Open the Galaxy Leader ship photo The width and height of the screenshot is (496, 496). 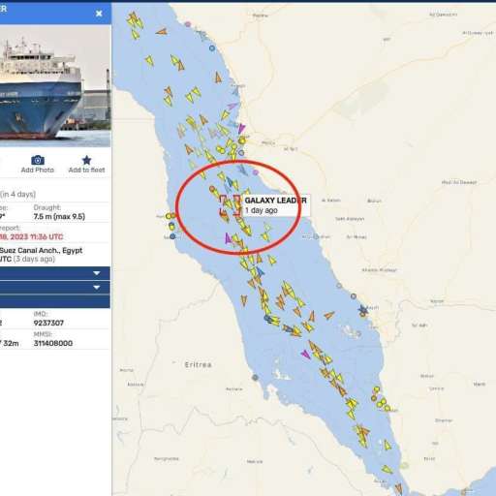point(55,85)
